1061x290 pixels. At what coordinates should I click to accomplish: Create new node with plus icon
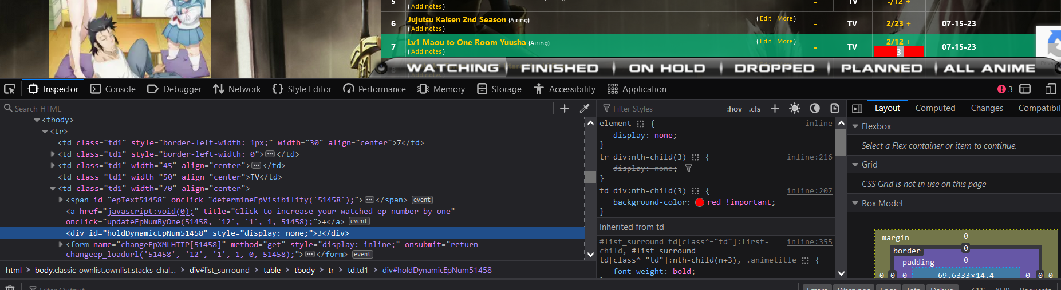point(564,108)
